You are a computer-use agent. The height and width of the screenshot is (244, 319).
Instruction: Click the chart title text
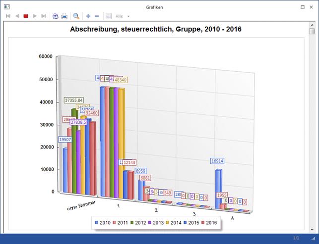(155, 30)
